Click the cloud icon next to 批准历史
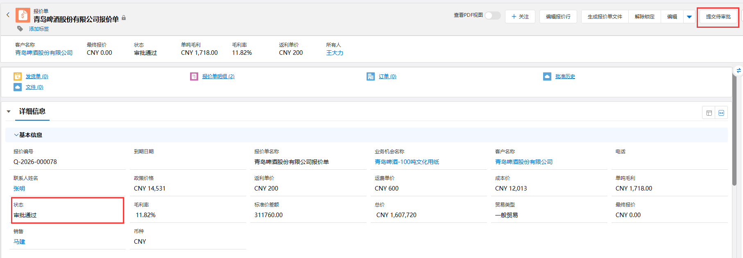This screenshot has width=743, height=258. [x=547, y=76]
